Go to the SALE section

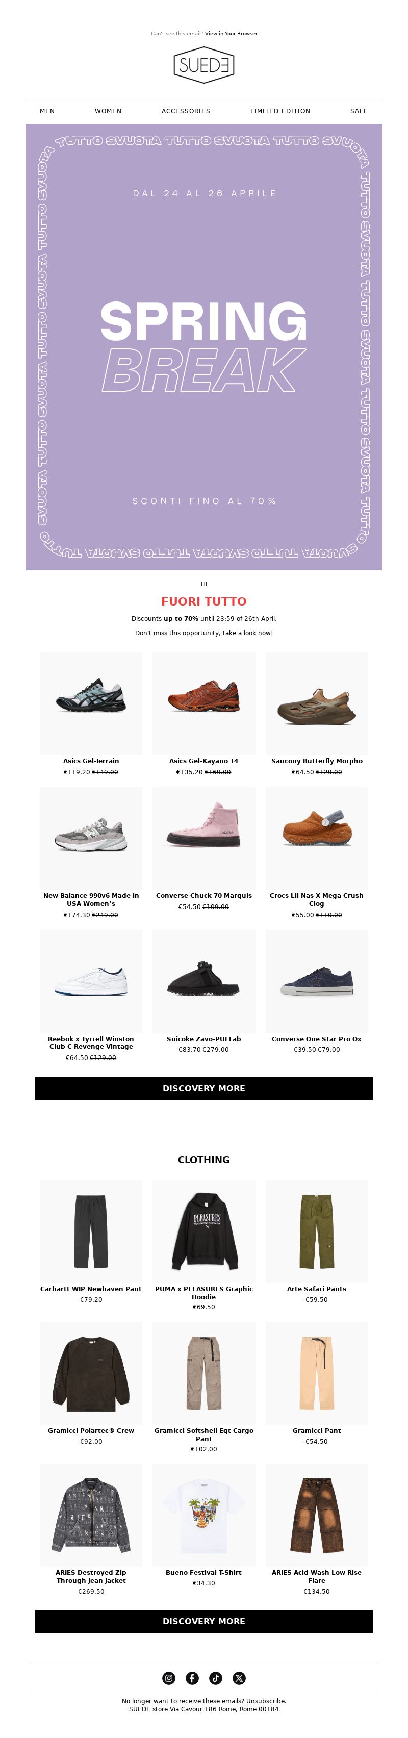click(x=359, y=111)
